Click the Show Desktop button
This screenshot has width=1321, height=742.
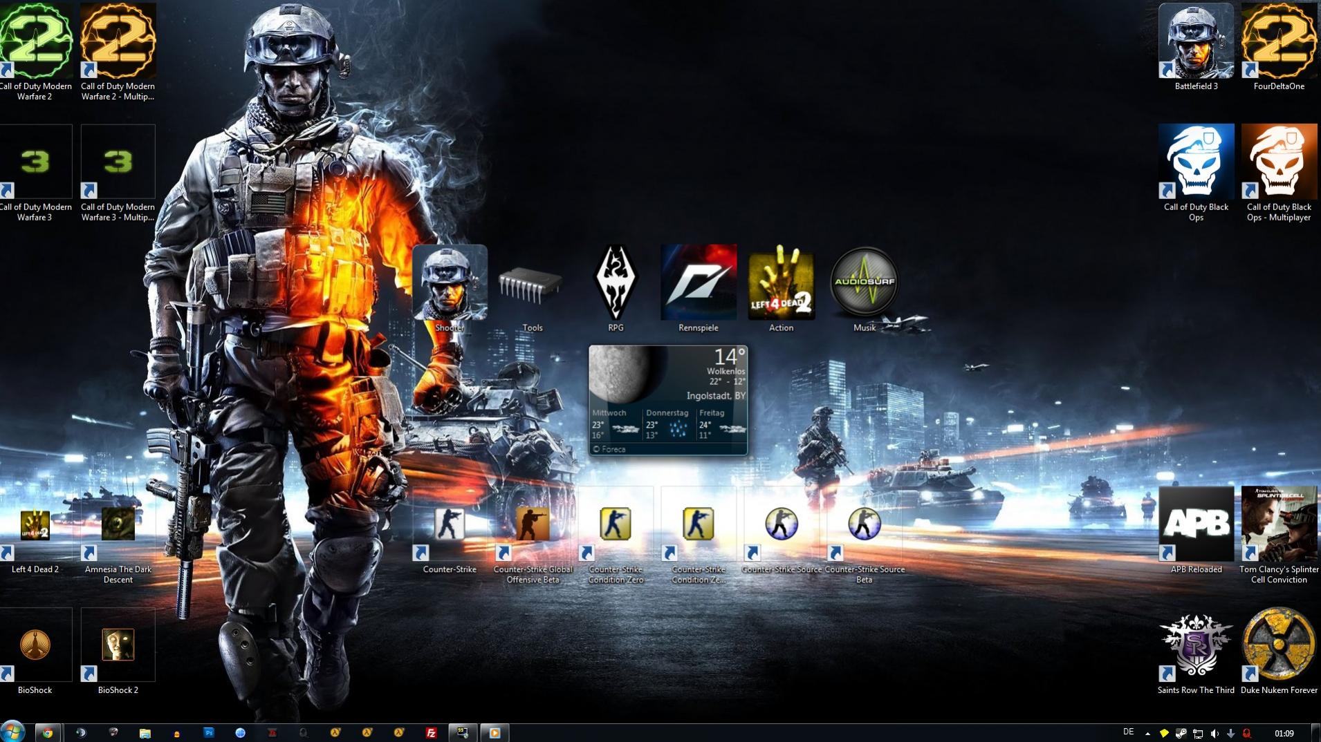[x=1316, y=733]
